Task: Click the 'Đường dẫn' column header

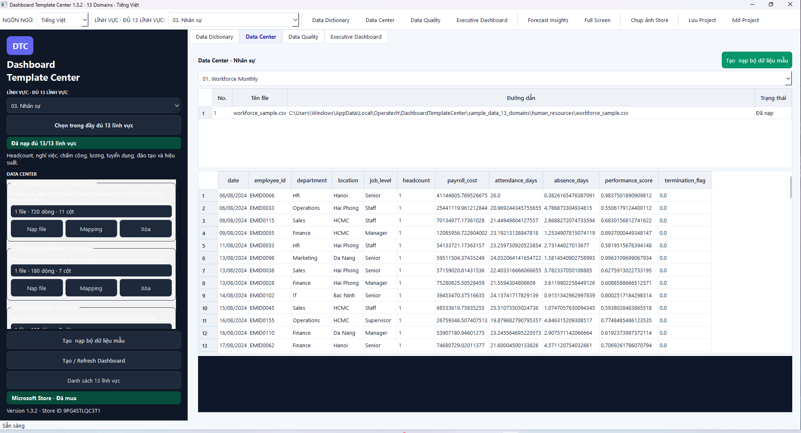Action: click(521, 98)
